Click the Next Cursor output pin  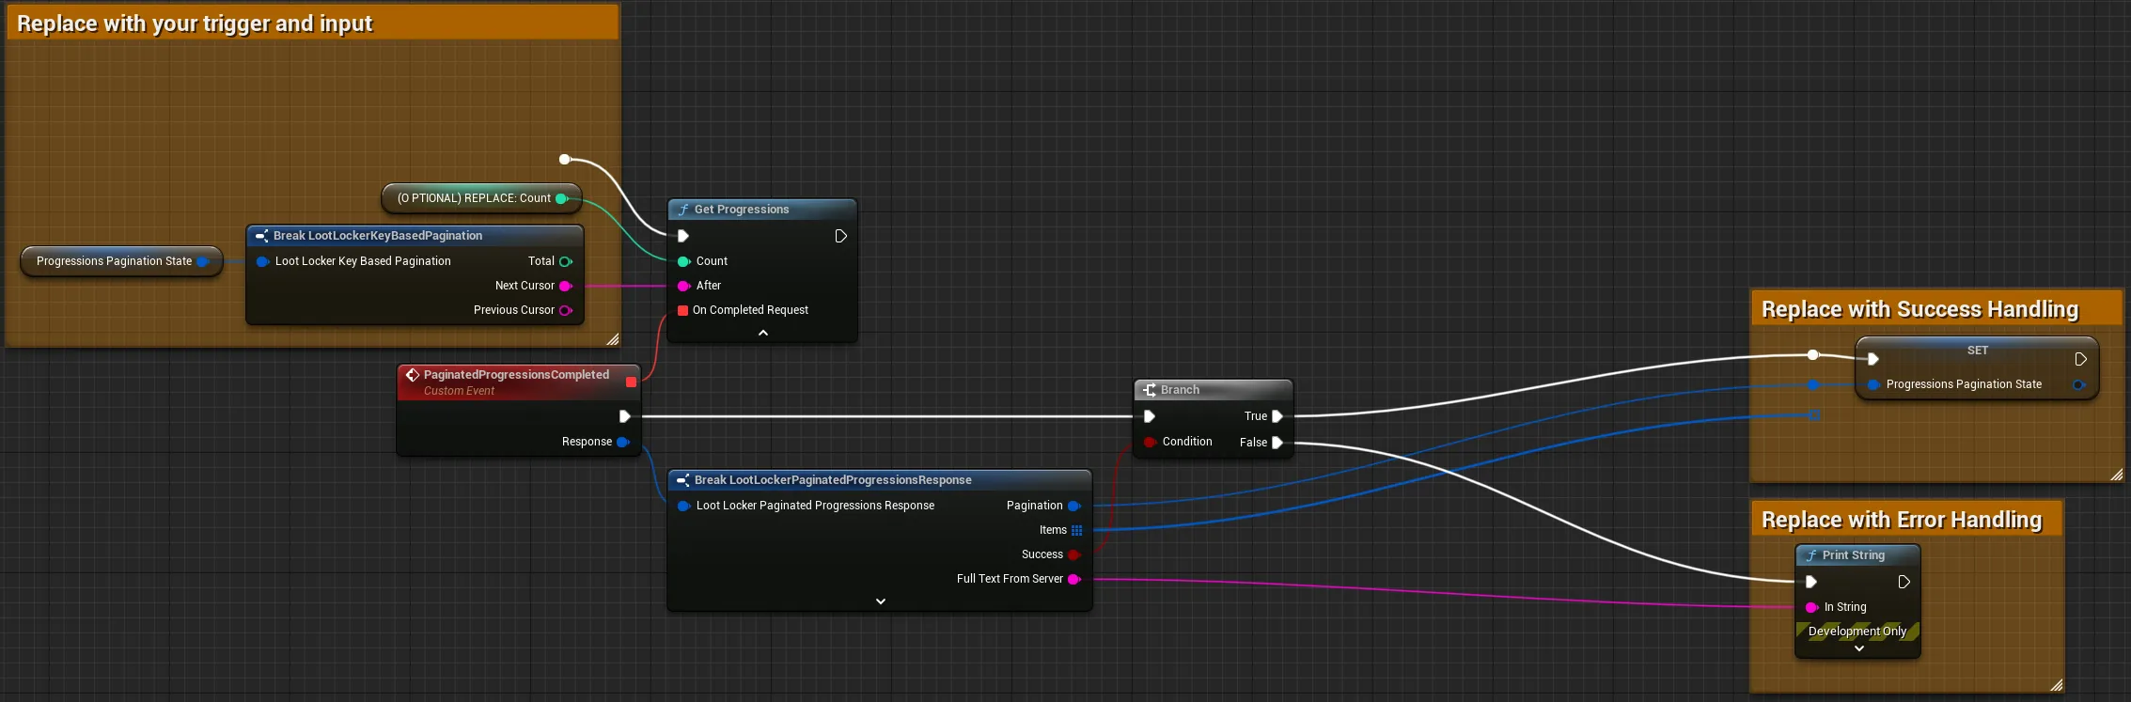click(566, 286)
